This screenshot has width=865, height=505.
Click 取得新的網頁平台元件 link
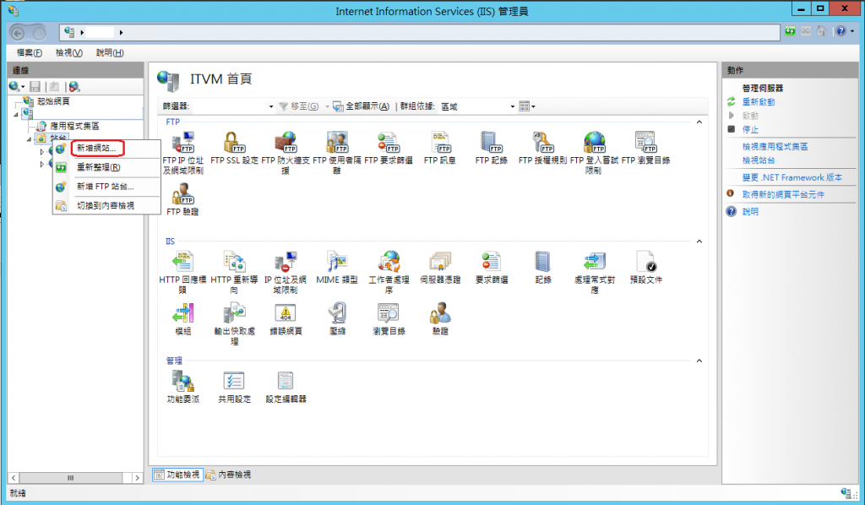pos(783,194)
